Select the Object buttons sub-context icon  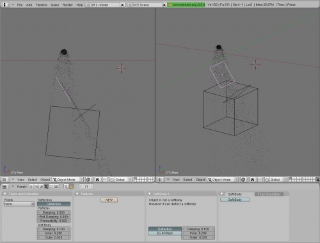[66, 187]
